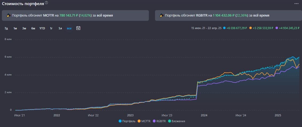
Task: Select the 3м time range
Action: coord(24,29)
